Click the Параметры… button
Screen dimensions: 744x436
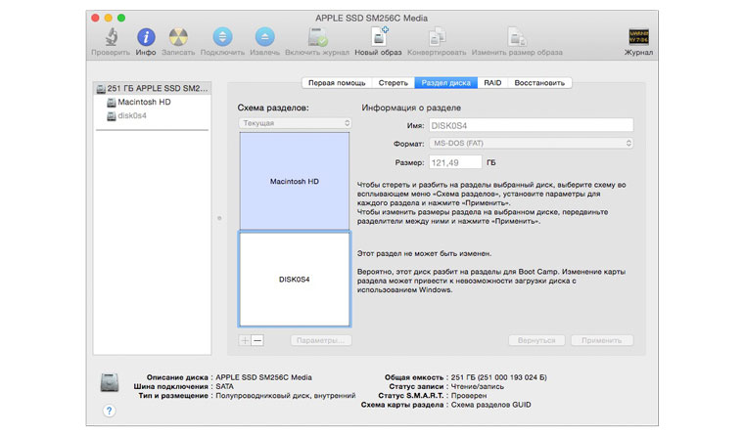click(321, 340)
